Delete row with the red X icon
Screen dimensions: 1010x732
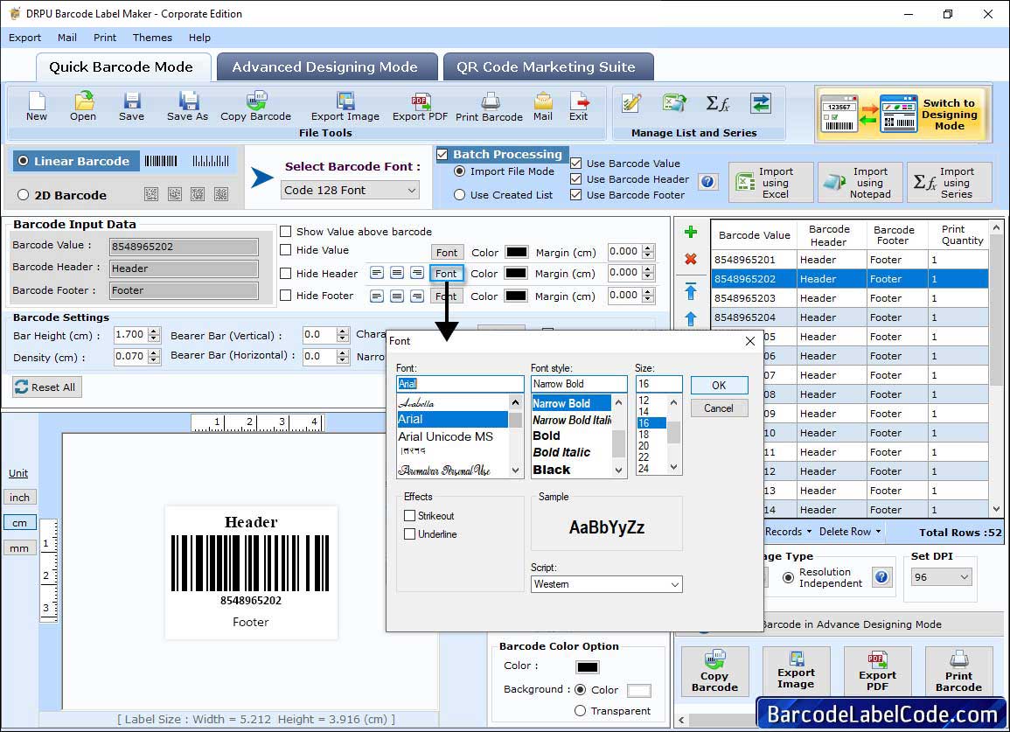[x=691, y=259]
